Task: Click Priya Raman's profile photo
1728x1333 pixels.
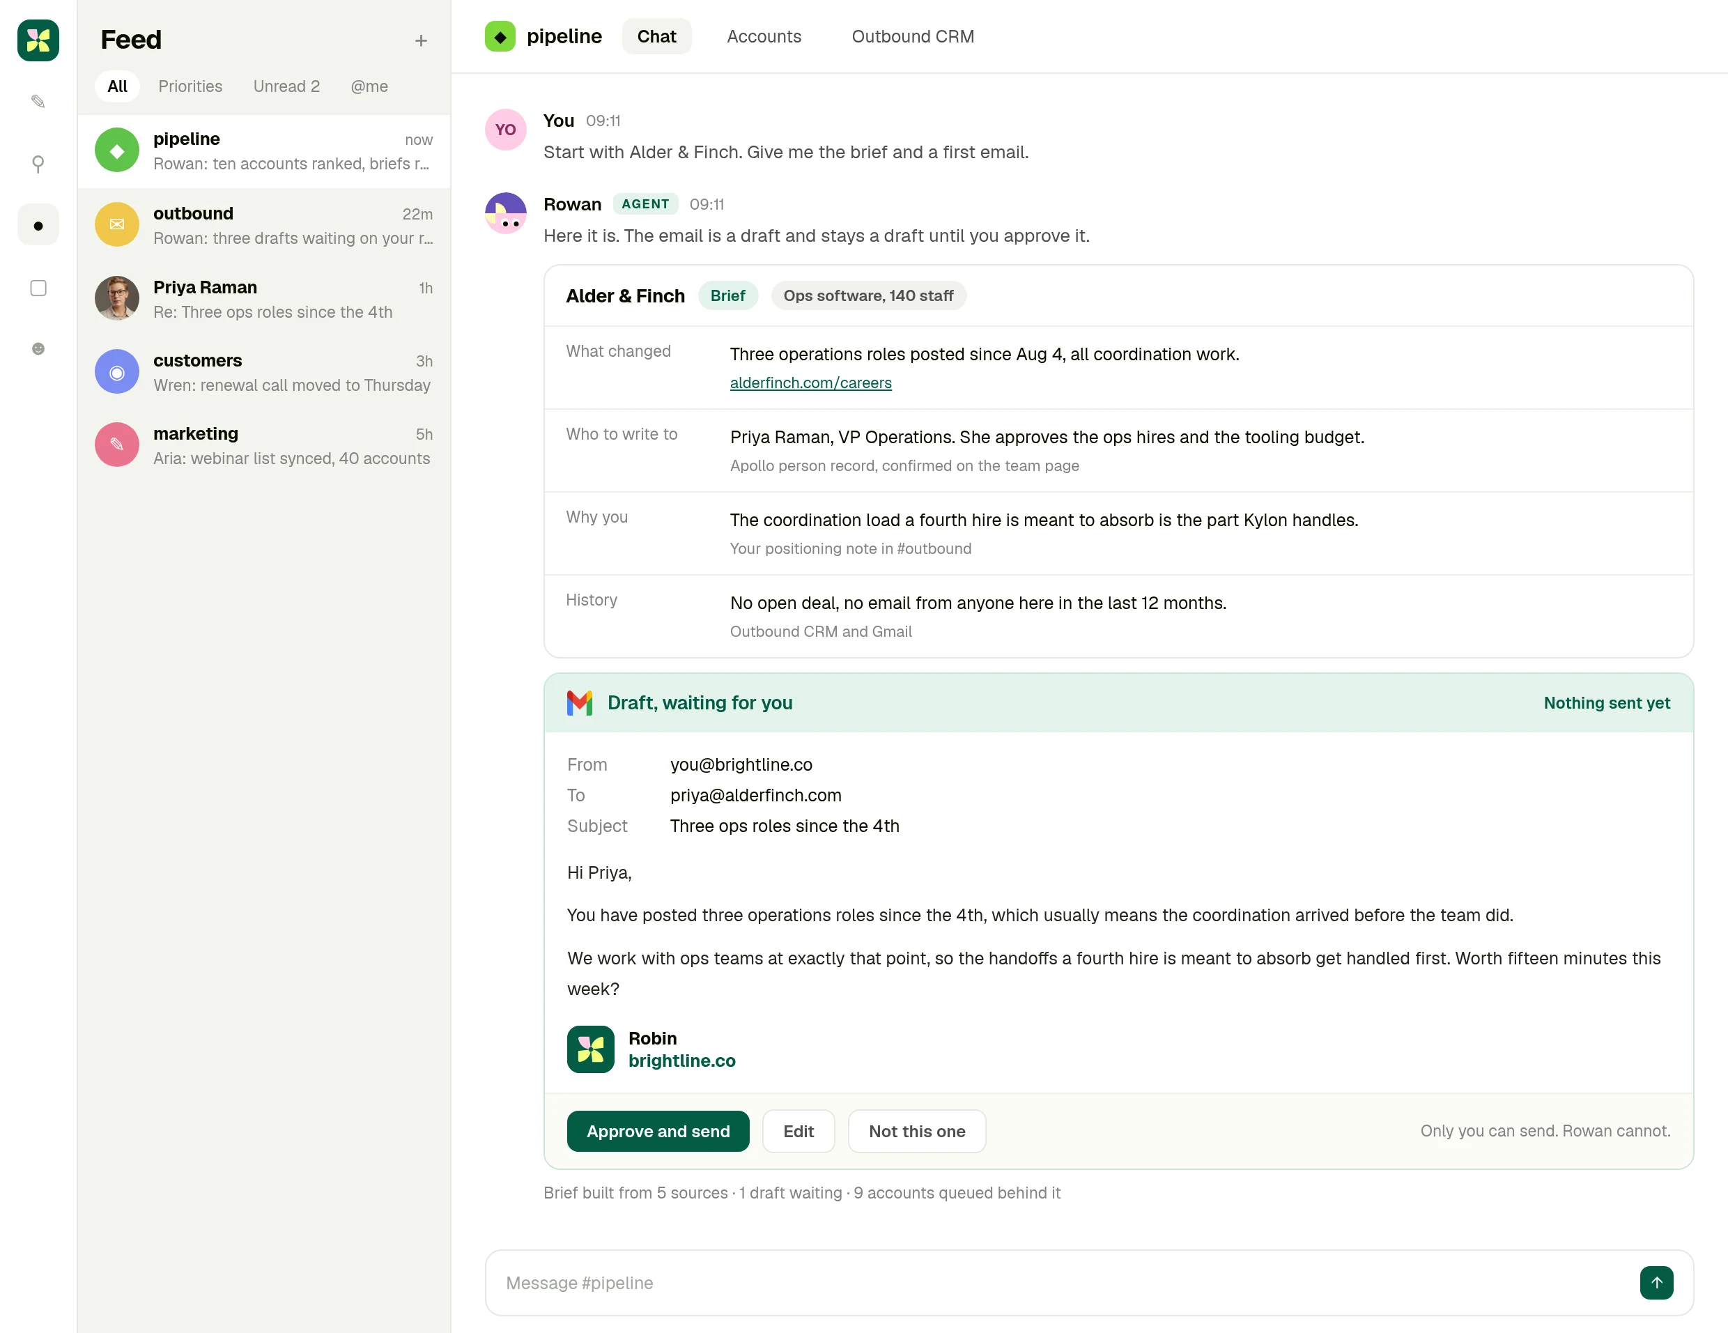Action: click(x=117, y=298)
